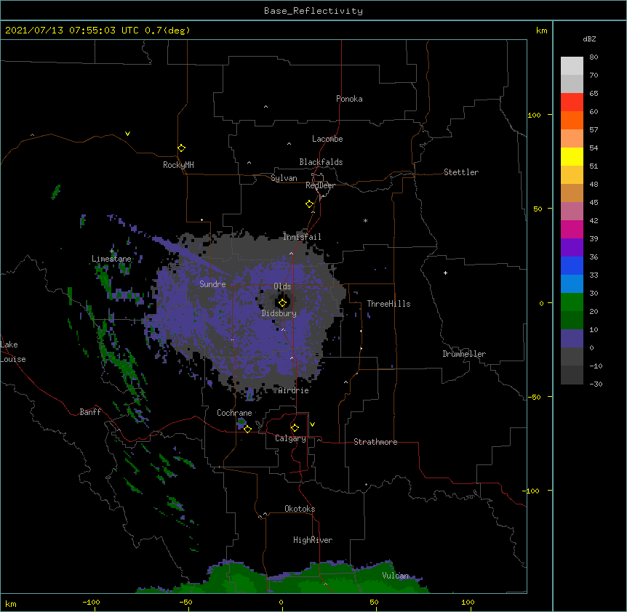This screenshot has height=612, width=627.
Task: Click the Drumheller city label
Action: click(x=464, y=354)
